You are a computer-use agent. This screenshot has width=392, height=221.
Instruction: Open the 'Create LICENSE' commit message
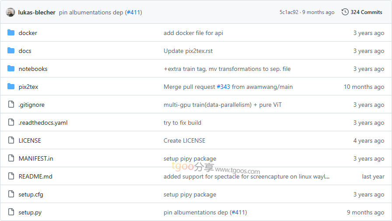[184, 140]
